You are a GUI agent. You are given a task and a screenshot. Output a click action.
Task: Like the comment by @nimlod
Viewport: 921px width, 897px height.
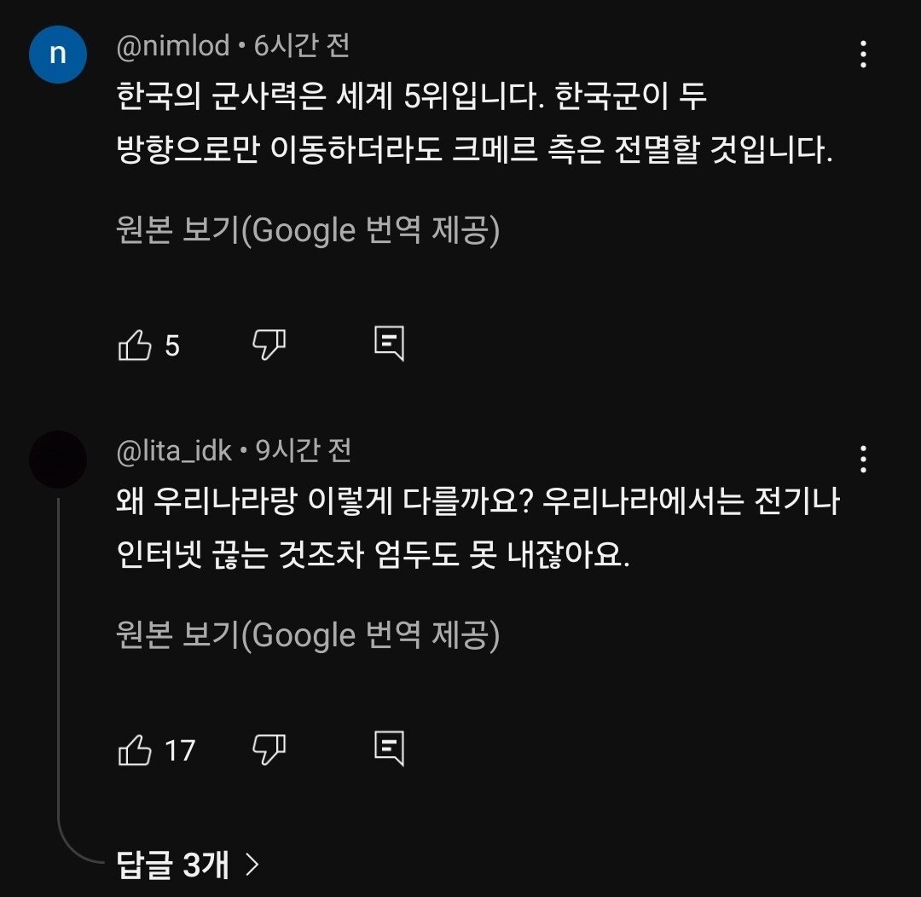[x=135, y=345]
